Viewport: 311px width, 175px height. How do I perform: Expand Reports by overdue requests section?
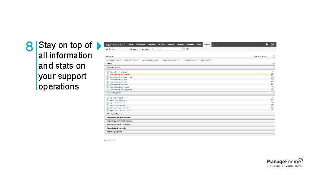(x=190, y=118)
